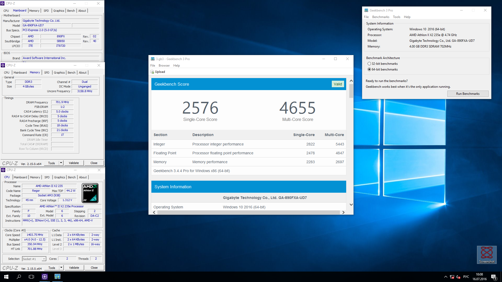Click Multi-Core score 4655
Image resolution: width=502 pixels, height=282 pixels.
point(298,108)
